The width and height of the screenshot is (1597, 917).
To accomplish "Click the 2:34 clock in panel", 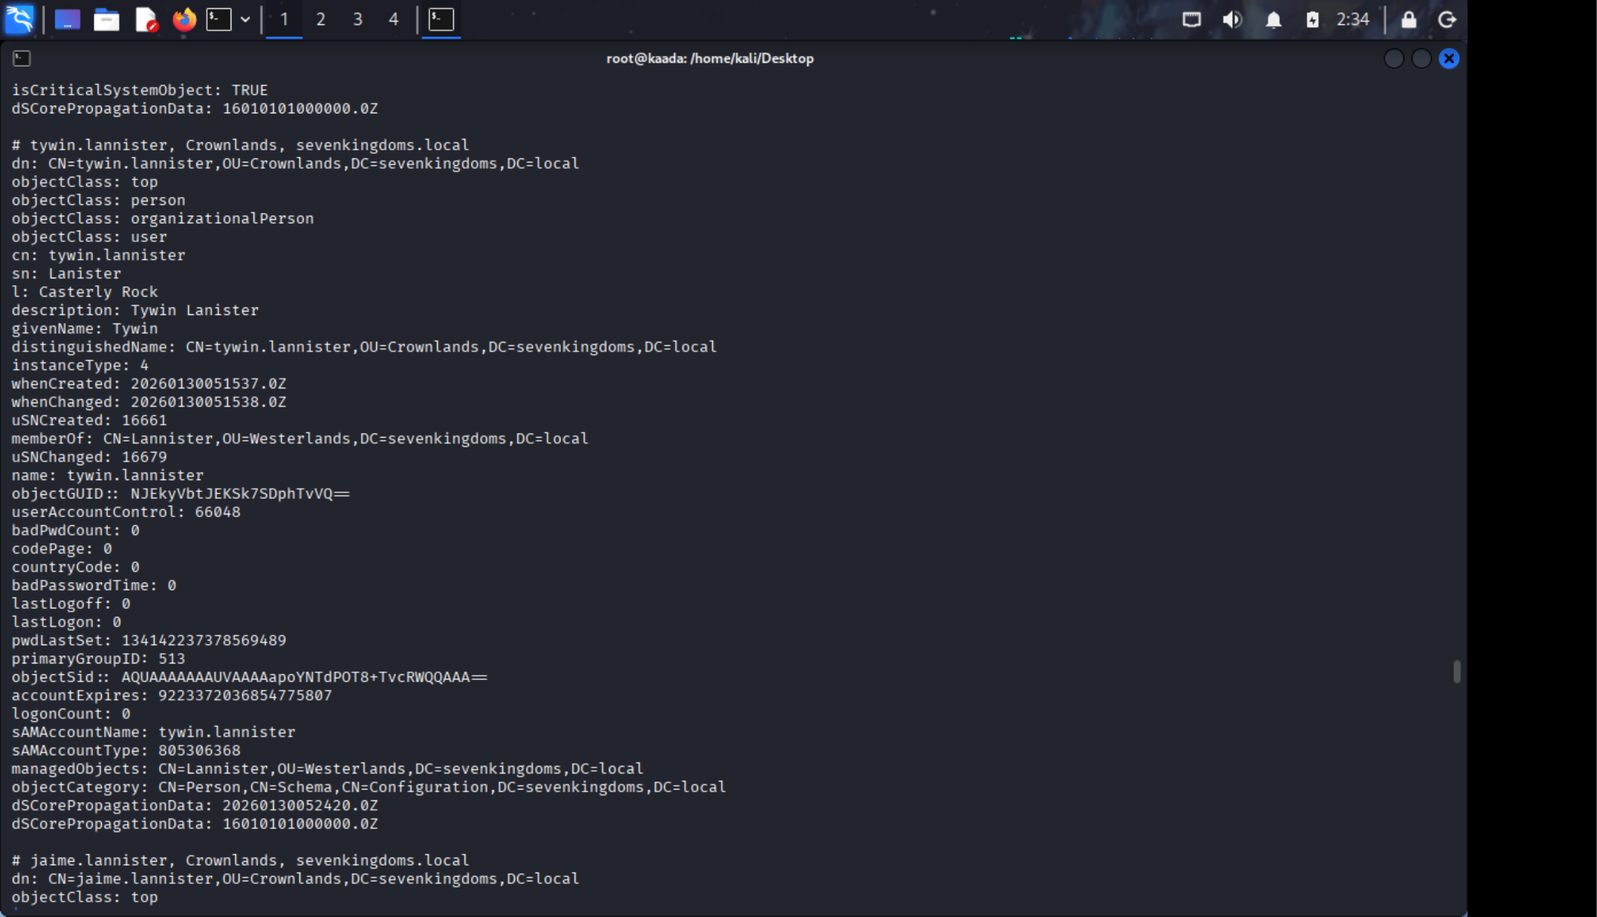I will click(x=1352, y=19).
